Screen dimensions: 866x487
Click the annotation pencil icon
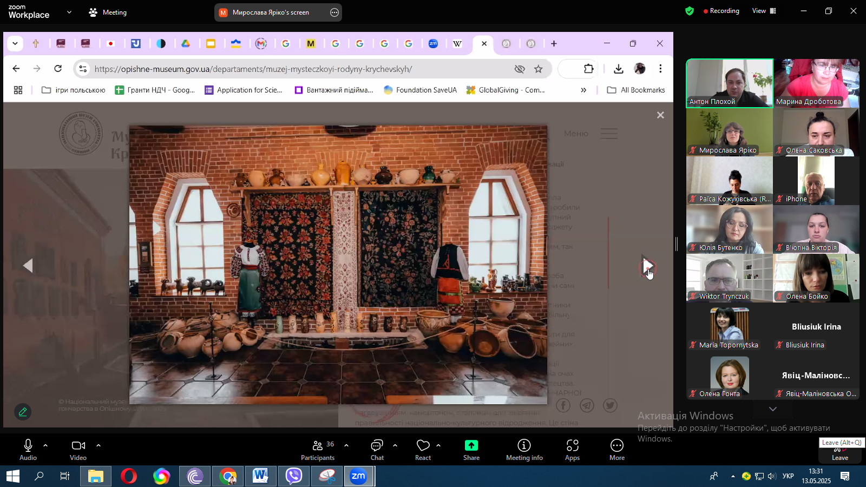click(x=23, y=412)
